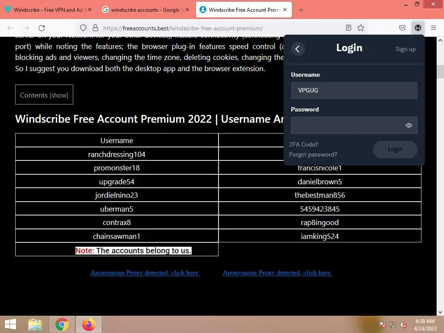This screenshot has width=444, height=333.
Task: Close the Windscribe Free VPN tab
Action: [x=90, y=10]
